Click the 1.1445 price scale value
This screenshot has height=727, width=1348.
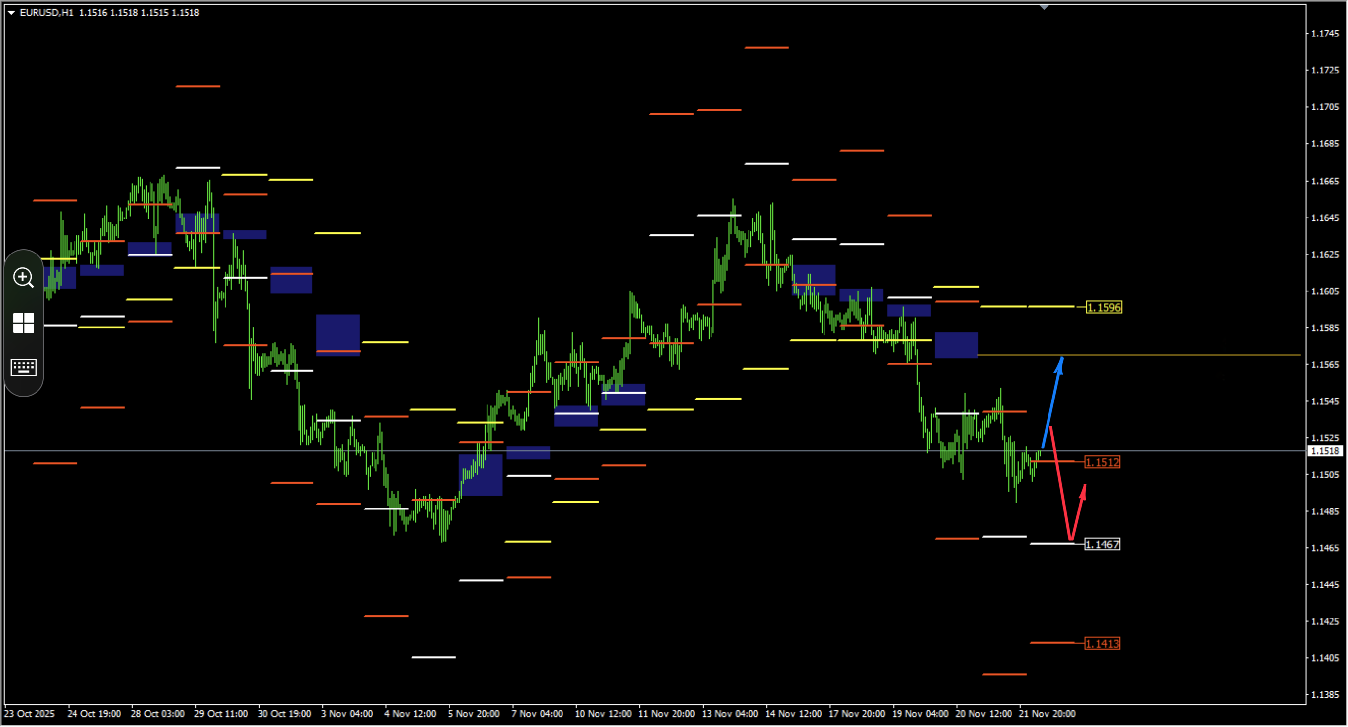(x=1325, y=585)
